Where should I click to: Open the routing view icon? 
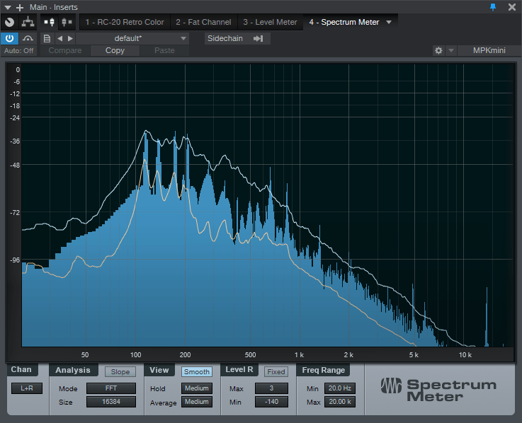click(28, 22)
